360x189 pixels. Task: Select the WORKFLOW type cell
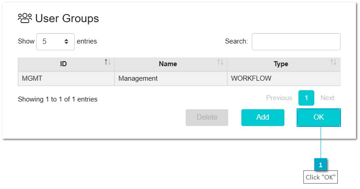[x=284, y=78]
